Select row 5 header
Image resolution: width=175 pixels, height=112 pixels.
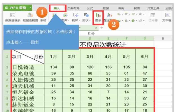[7, 80]
